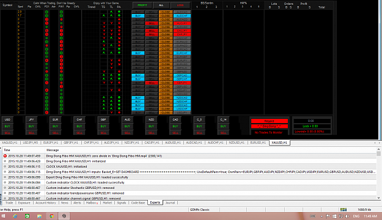This screenshot has width=382, height=220.
Task: Click the 'GDMfx Classic' status bar entry
Action: [x=199, y=210]
